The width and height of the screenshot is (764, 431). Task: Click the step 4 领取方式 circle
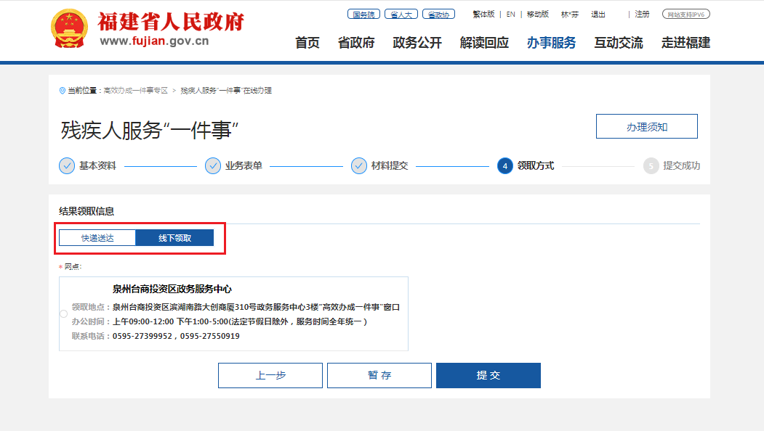pyautogui.click(x=505, y=165)
